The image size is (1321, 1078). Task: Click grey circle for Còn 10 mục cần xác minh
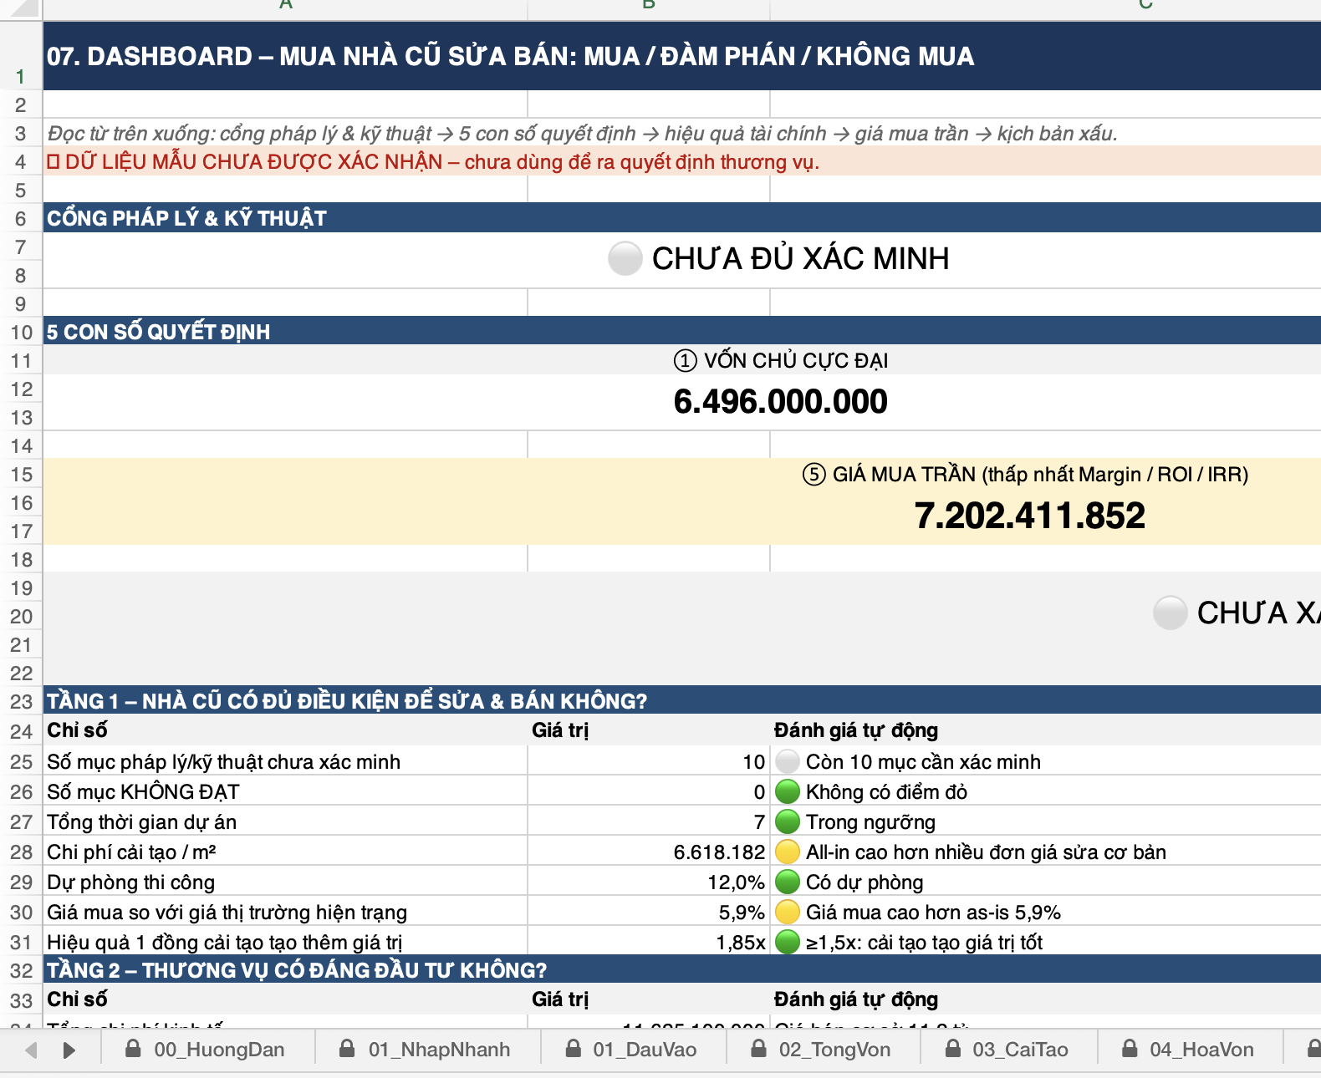coord(788,761)
